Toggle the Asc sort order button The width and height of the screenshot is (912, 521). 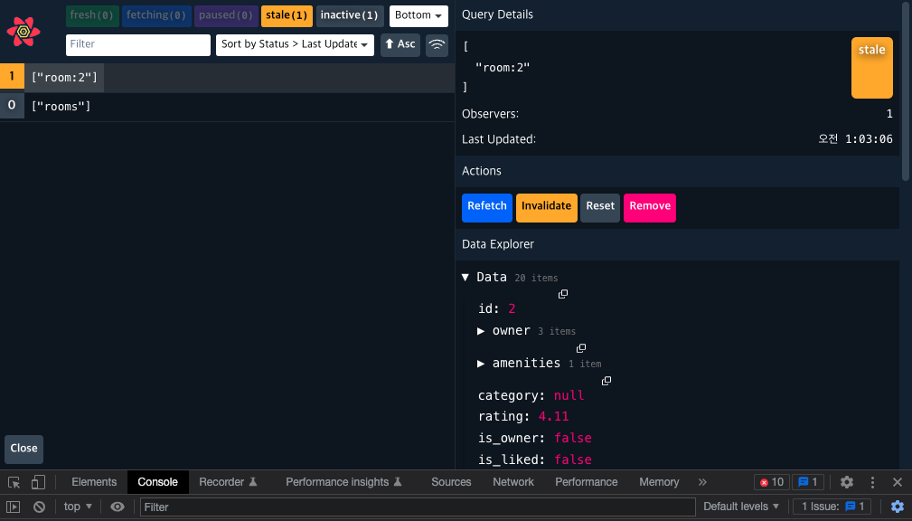pos(400,45)
